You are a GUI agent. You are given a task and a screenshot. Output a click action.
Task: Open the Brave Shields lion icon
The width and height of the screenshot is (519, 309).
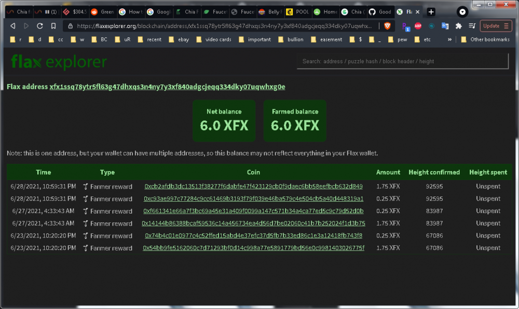[x=387, y=26]
